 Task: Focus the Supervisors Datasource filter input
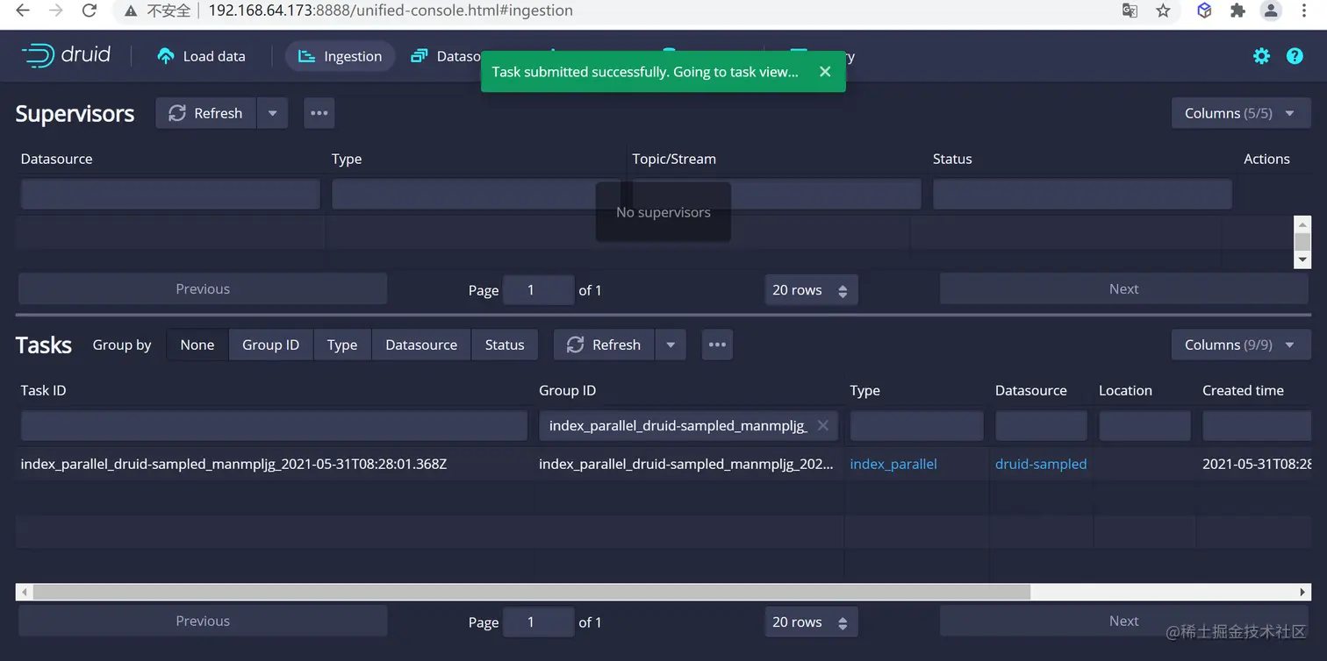pos(170,194)
